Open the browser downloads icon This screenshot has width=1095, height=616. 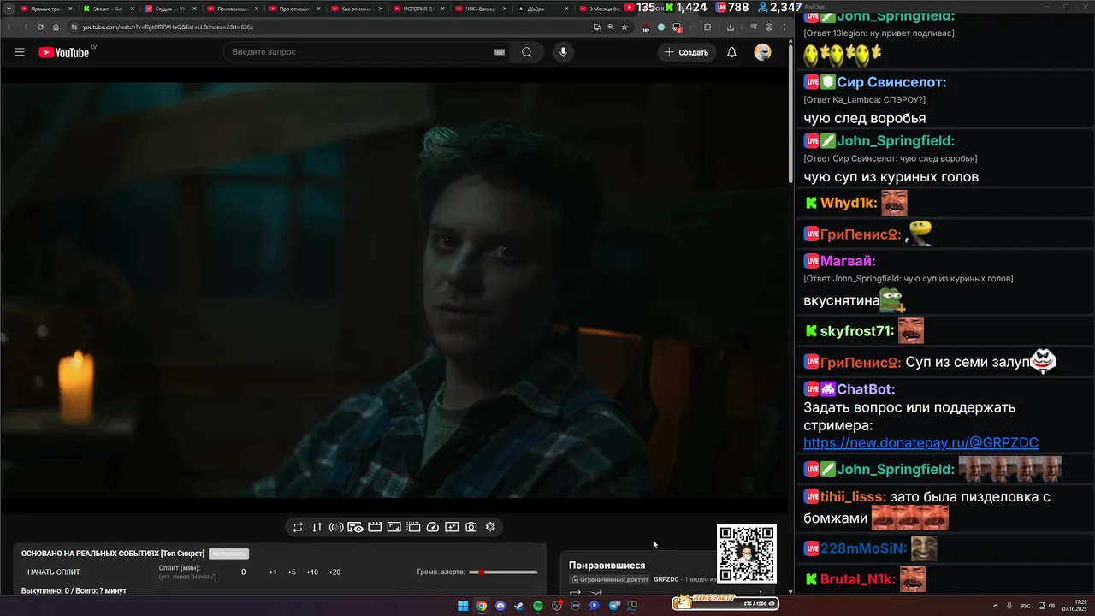(731, 27)
